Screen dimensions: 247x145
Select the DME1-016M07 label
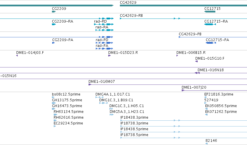tap(102, 82)
